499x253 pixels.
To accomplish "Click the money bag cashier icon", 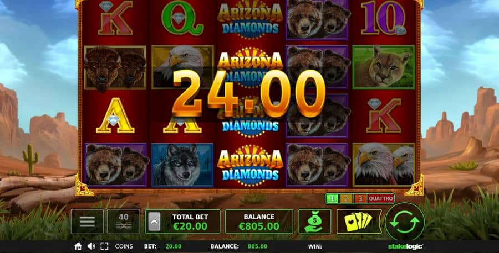I will [x=315, y=222].
